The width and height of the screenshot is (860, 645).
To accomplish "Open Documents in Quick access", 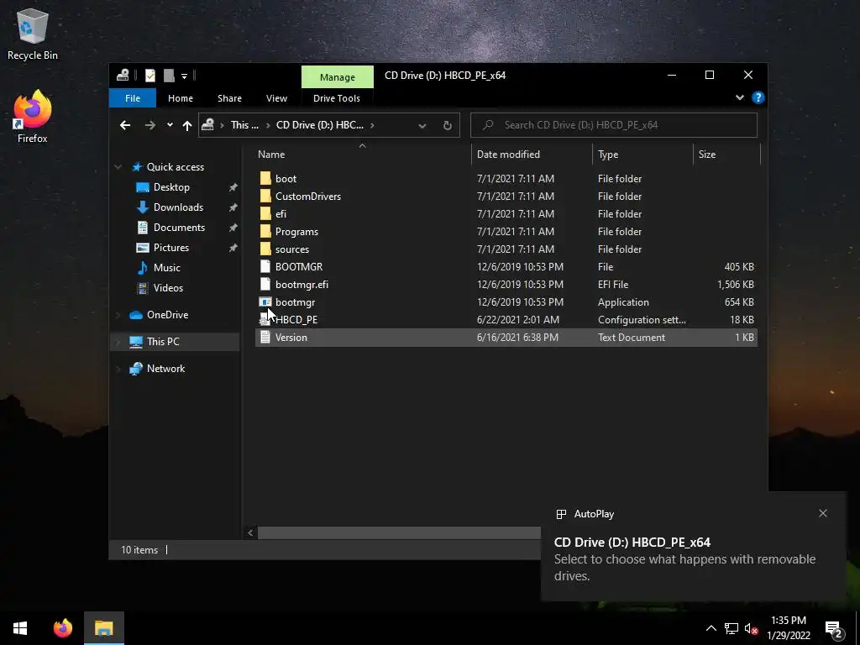I will (179, 228).
